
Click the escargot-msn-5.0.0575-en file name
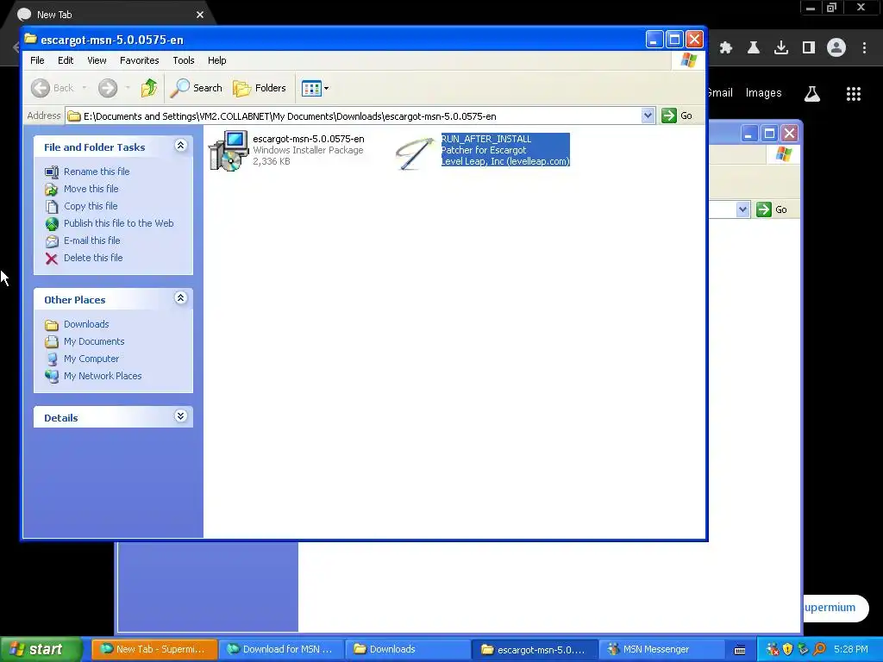pos(309,139)
